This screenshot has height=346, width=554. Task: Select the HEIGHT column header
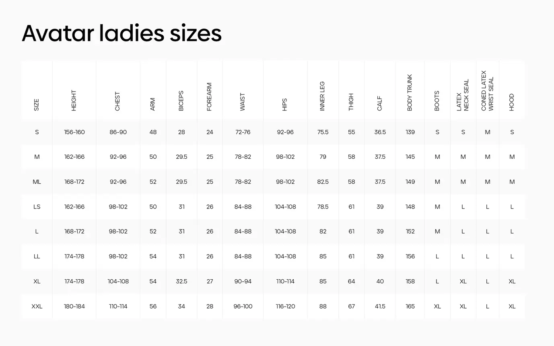(74, 100)
